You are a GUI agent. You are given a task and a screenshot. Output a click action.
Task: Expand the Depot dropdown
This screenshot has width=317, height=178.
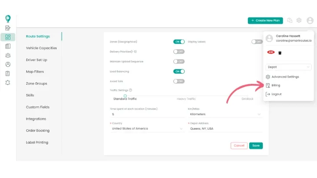(289, 67)
